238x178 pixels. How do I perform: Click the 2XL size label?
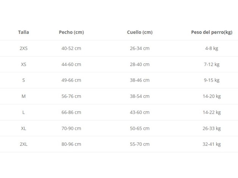point(23,144)
